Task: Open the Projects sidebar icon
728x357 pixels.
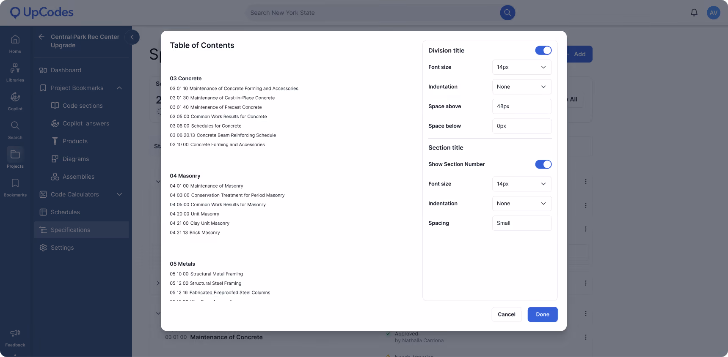Action: pyautogui.click(x=15, y=154)
